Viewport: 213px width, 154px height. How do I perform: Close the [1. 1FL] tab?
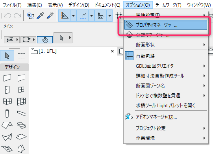coord(112,51)
